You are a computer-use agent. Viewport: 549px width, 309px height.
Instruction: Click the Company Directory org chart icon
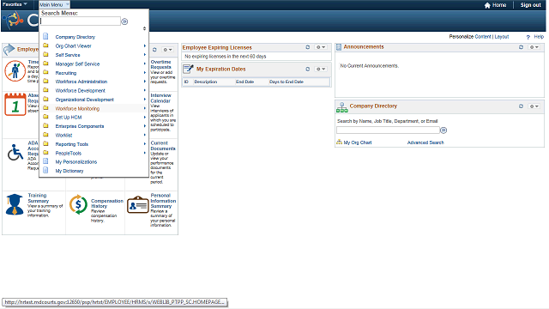click(341, 107)
